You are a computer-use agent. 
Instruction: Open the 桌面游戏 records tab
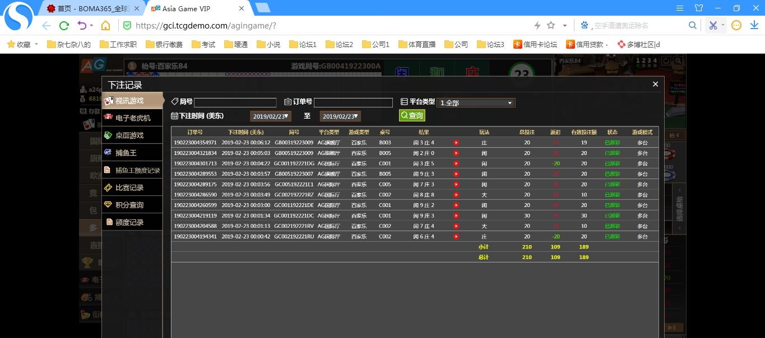click(x=132, y=135)
